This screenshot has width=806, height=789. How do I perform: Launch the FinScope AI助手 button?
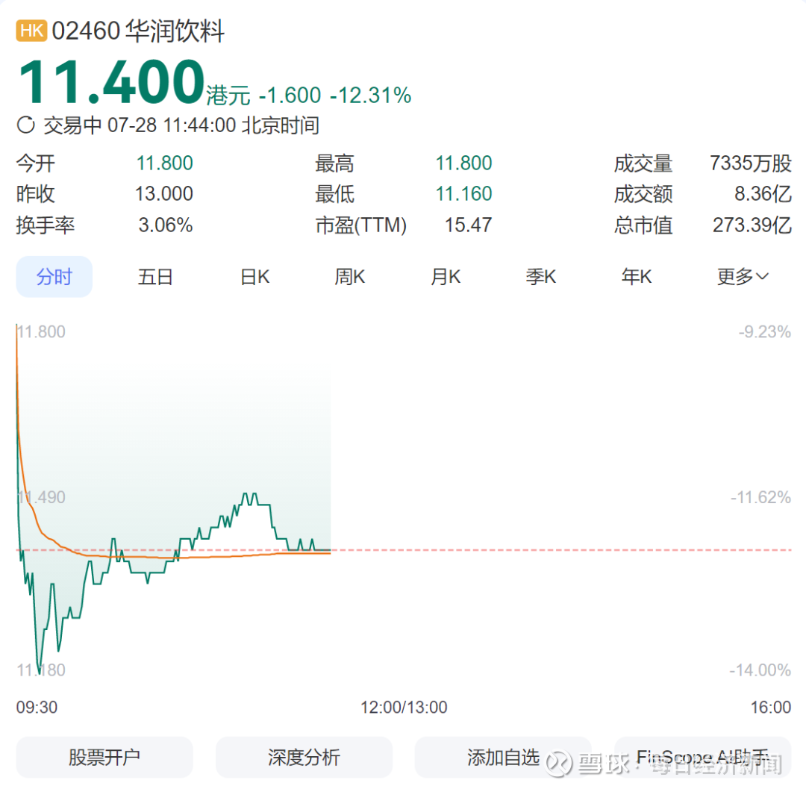[702, 758]
